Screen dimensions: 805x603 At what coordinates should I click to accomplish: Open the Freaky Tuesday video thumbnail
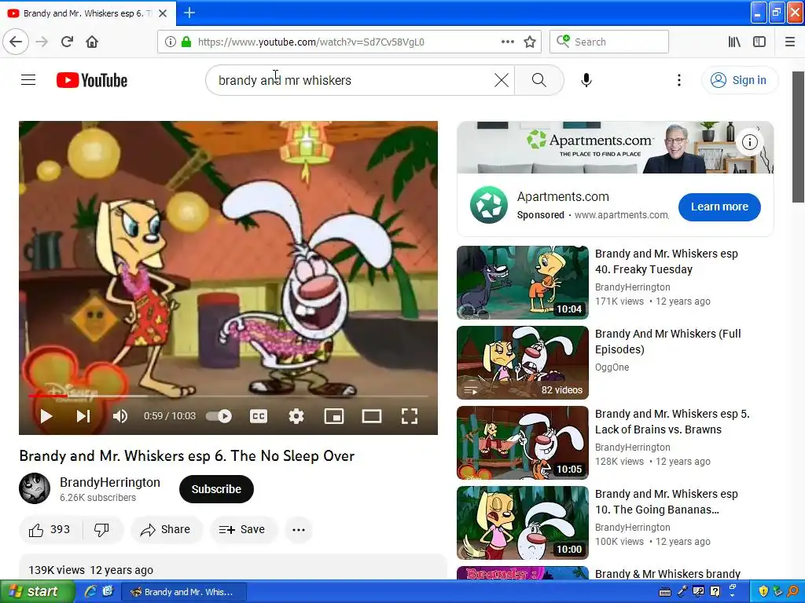click(523, 283)
